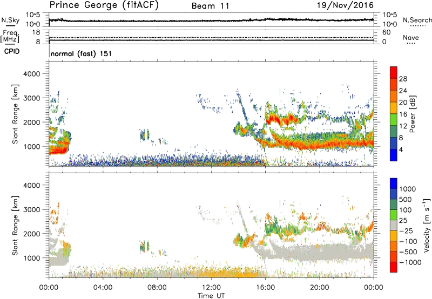This screenshot has height=299, width=432.
Task: Click the 'Prince George (fitACF)' plot title
Action: click(x=104, y=5)
